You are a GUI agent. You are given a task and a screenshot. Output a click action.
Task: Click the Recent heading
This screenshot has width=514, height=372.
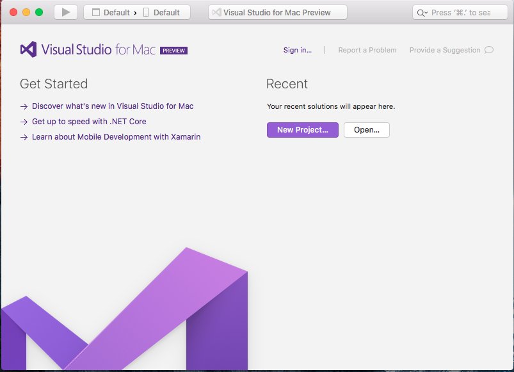(x=287, y=84)
